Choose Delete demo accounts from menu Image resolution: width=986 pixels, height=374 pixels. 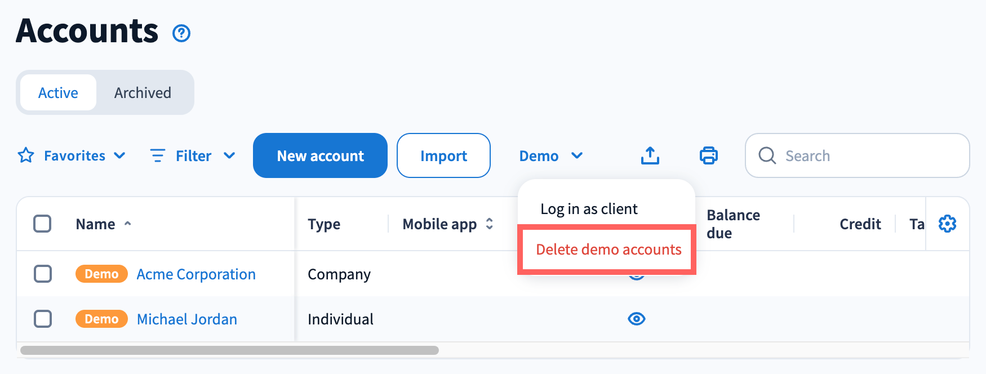click(x=608, y=250)
